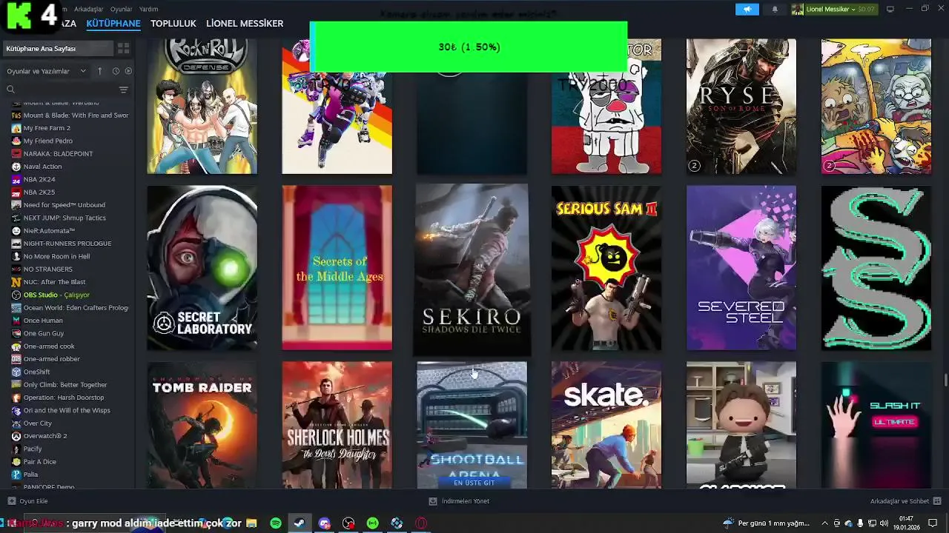The image size is (949, 533).
Task: Open Opera GX from the taskbar
Action: point(421,523)
